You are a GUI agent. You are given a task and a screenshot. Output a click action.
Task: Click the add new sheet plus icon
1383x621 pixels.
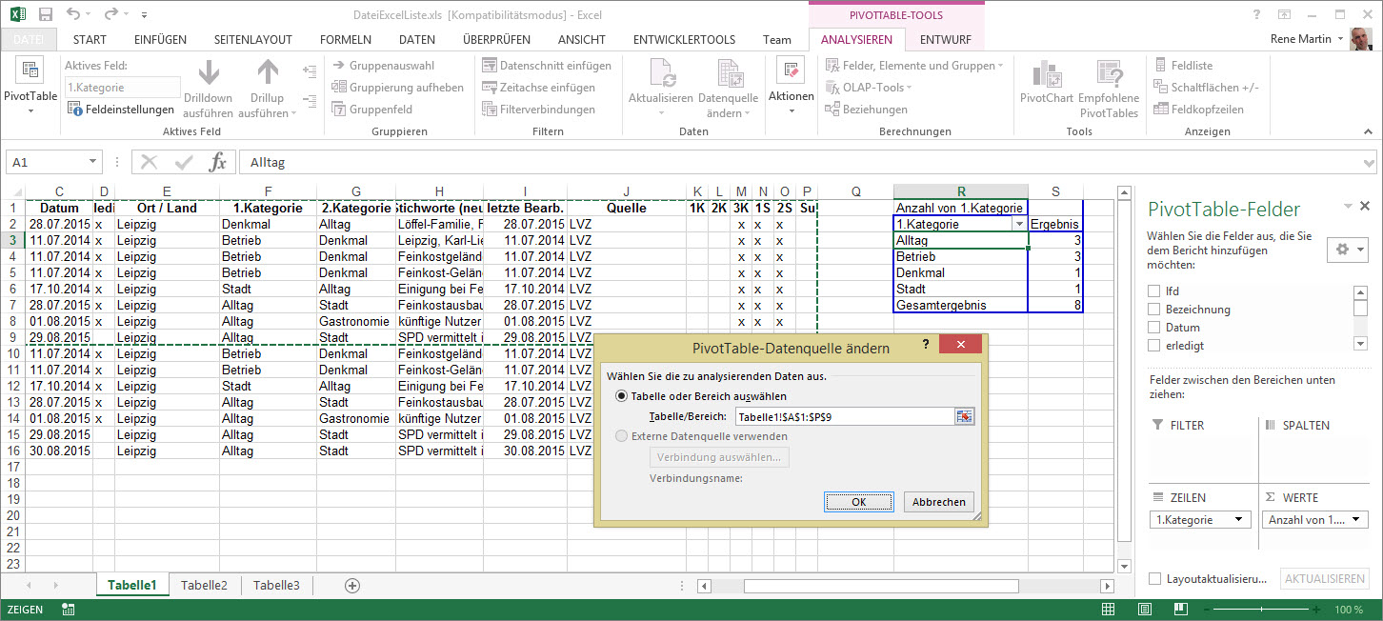pos(352,585)
